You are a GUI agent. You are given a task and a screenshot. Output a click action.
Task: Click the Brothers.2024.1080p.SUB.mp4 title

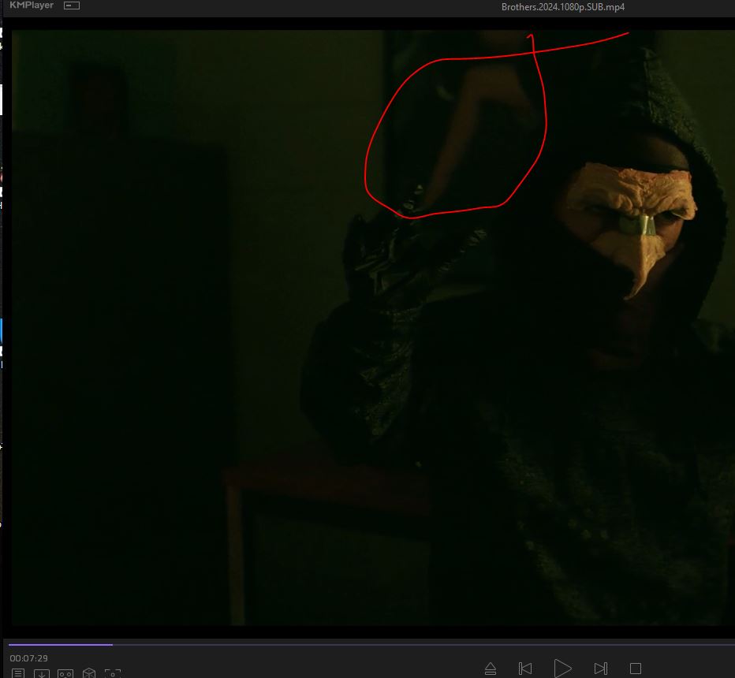[563, 7]
